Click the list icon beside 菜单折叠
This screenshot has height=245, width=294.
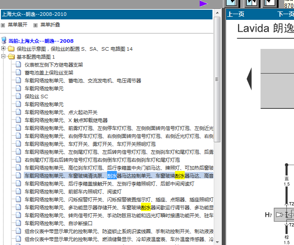[x=35, y=25]
